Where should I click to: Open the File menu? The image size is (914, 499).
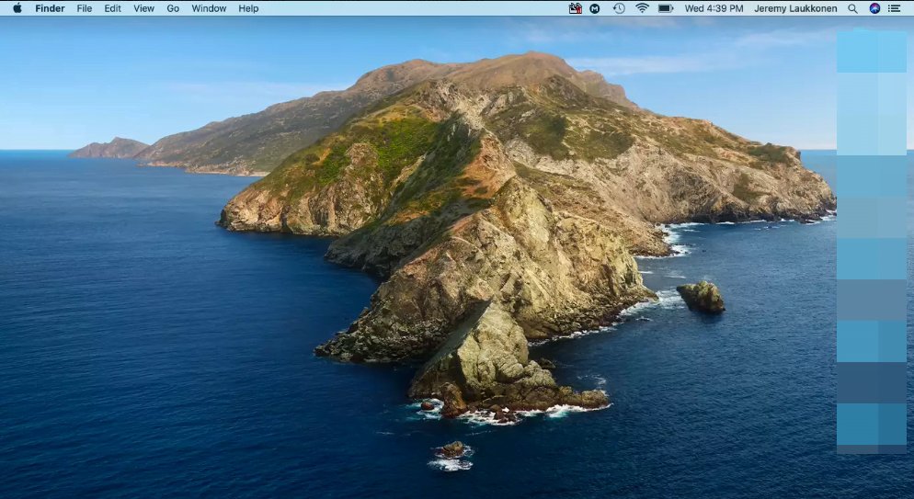84,8
